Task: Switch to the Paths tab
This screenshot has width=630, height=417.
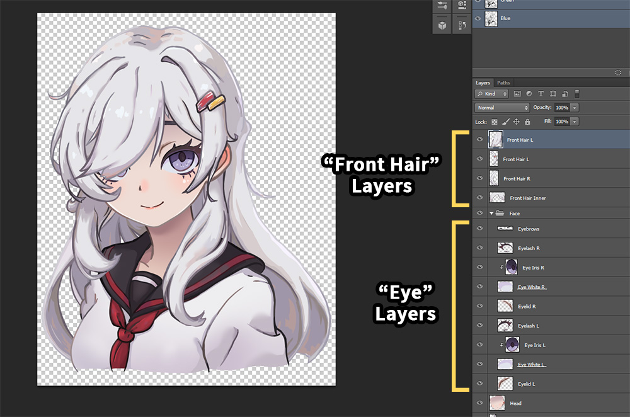Action: click(x=503, y=83)
